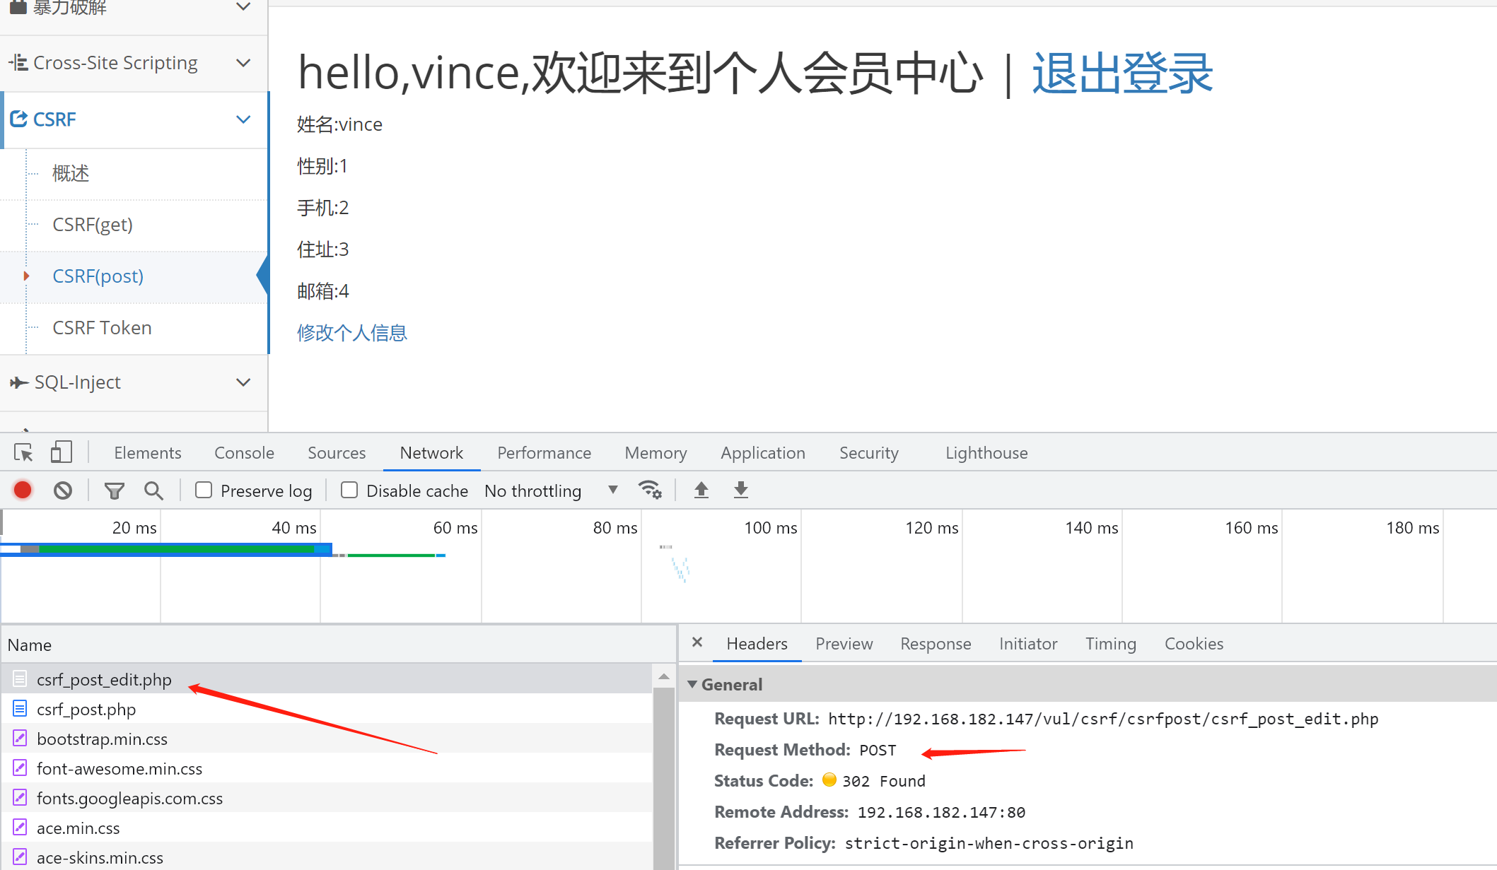Screen dimensions: 1497x870
Task: Open the network filter icon
Action: coord(114,490)
